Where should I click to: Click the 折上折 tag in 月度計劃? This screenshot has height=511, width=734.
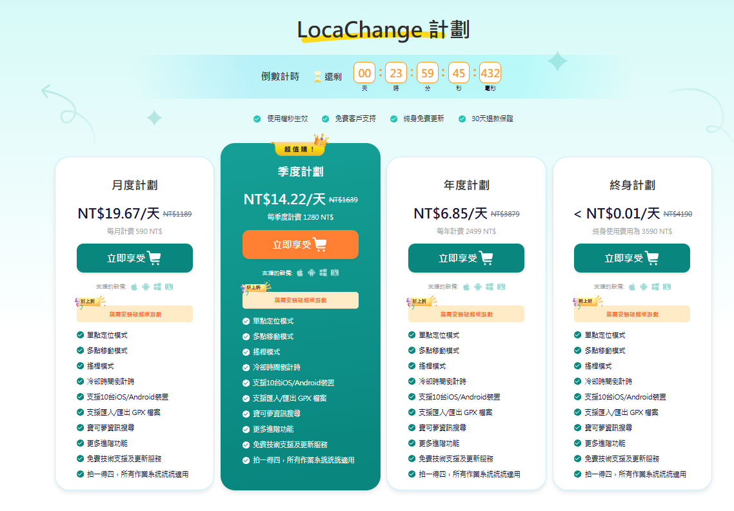(90, 301)
